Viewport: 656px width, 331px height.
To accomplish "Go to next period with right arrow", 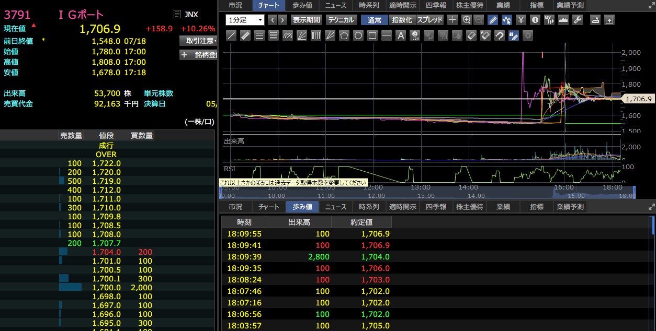I will [x=282, y=20].
